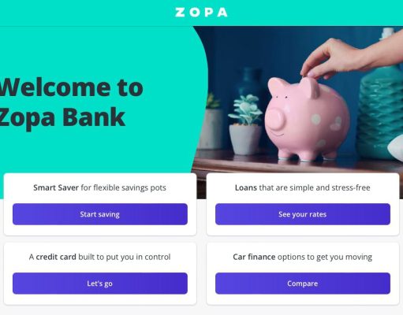Select the Let's go credit card button
The width and height of the screenshot is (403, 315).
pyautogui.click(x=100, y=283)
